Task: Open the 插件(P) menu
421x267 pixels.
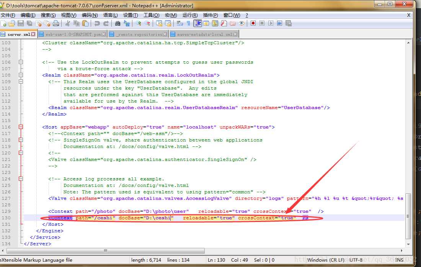Action: click(x=210, y=15)
